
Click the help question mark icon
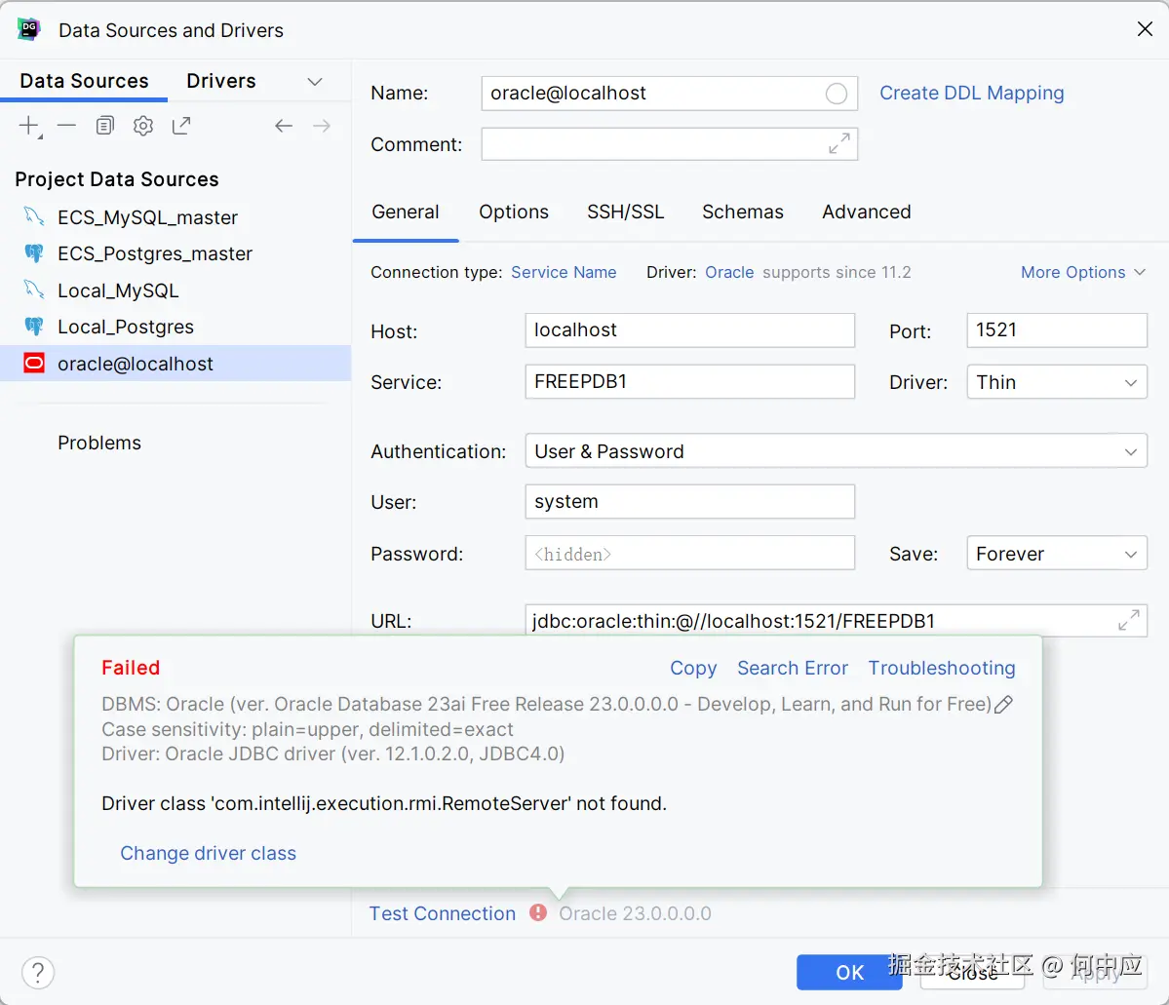(38, 972)
